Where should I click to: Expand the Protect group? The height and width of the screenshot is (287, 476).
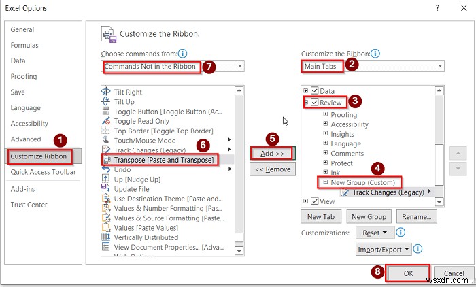(x=326, y=162)
